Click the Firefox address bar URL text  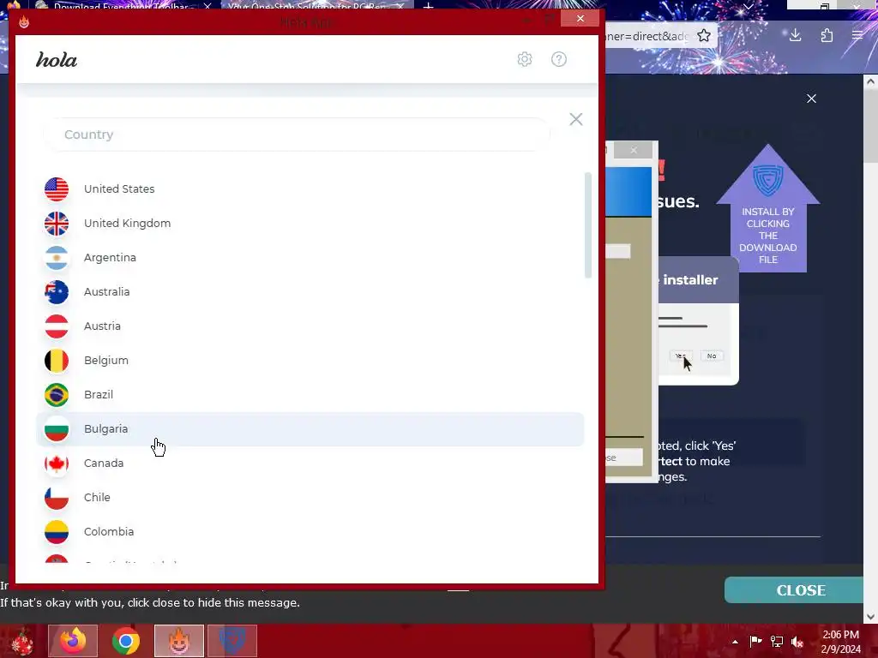pos(647,36)
